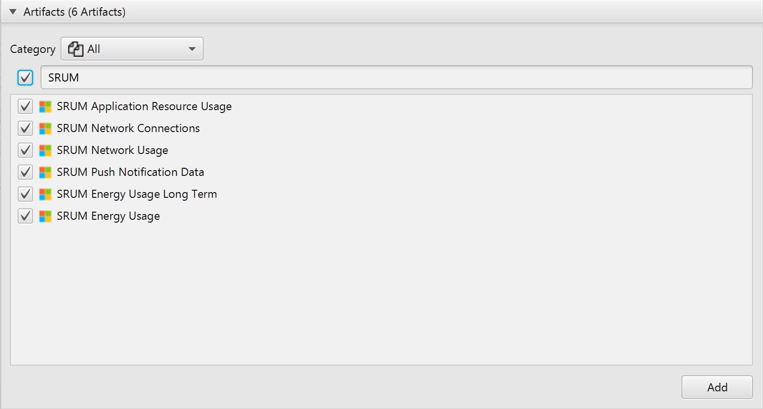Click the SRUM Energy Usage Long Term icon

pyautogui.click(x=45, y=194)
